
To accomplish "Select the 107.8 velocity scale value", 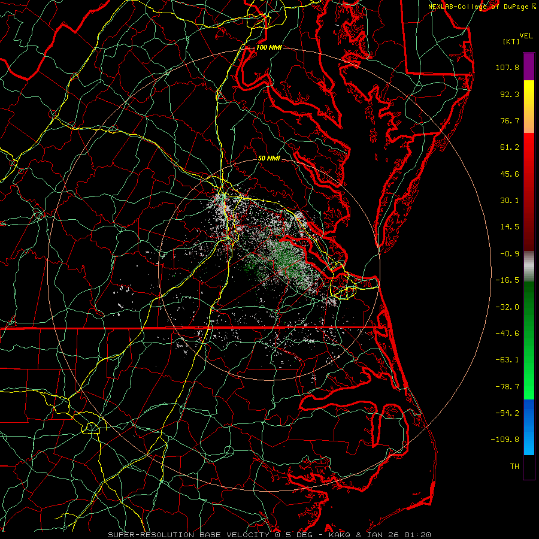I will [507, 67].
